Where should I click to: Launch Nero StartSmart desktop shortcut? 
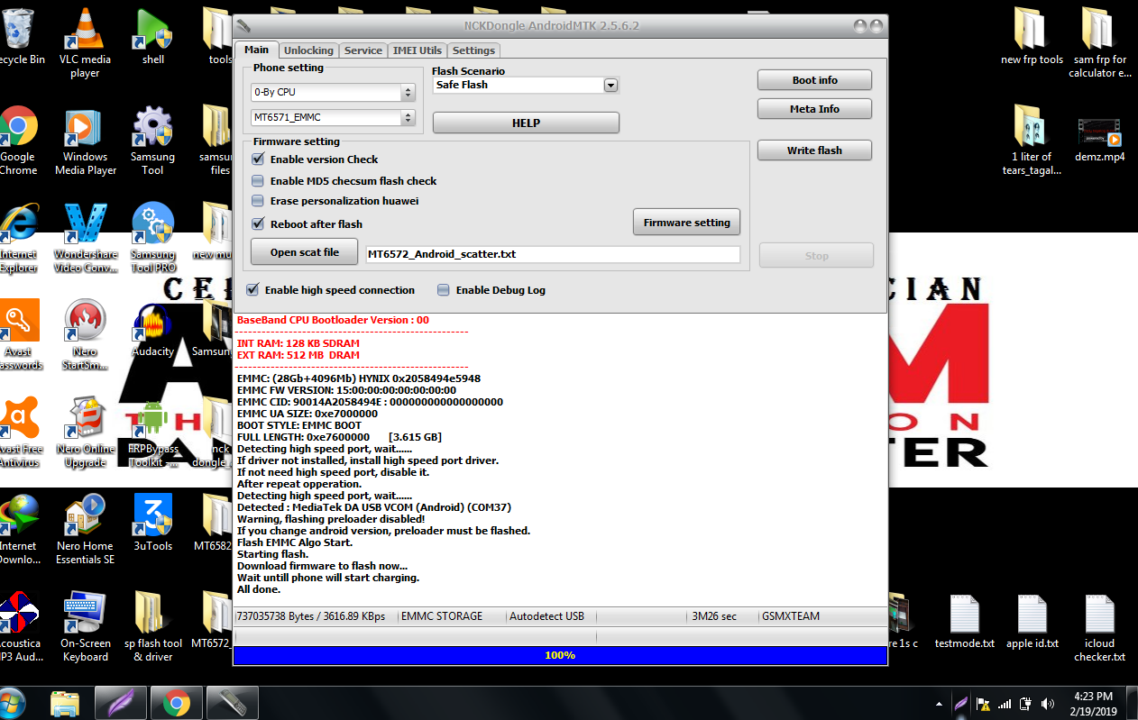coord(85,334)
